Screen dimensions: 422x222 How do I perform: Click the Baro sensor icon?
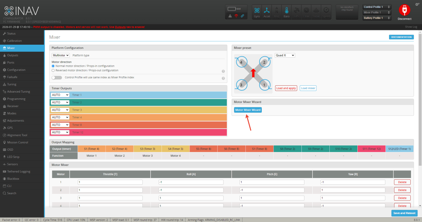coord(286,12)
